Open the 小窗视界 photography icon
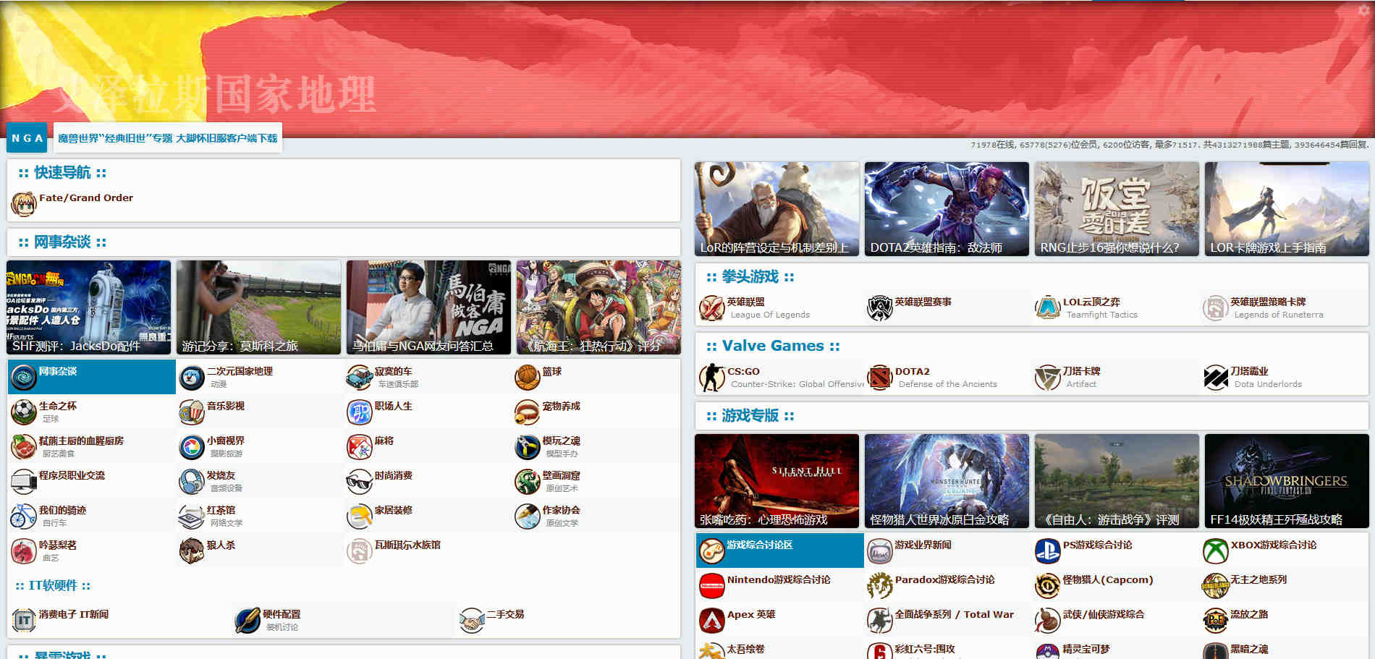The height and width of the screenshot is (659, 1375). 192,447
